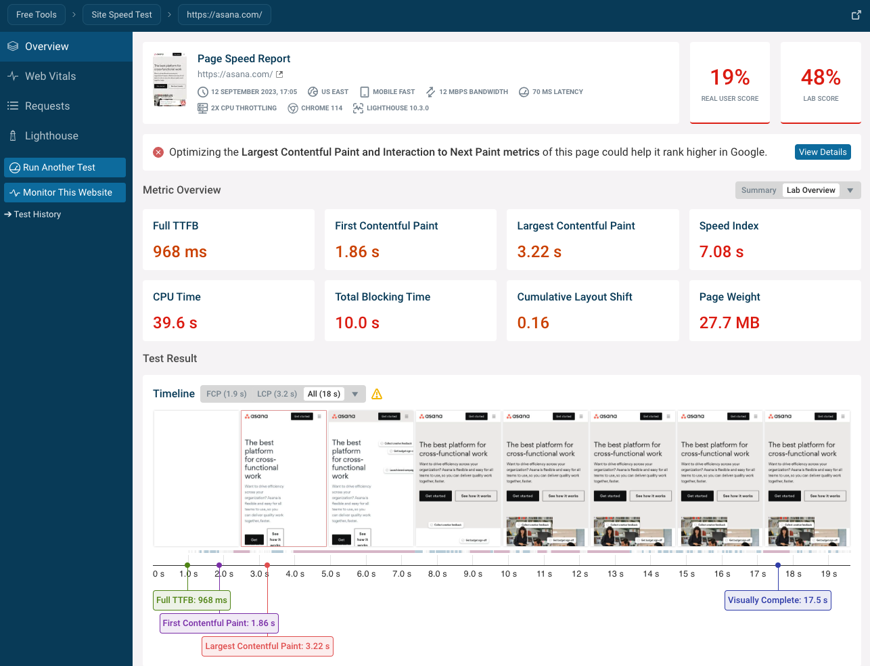Click the Lighthouse tower icon
This screenshot has height=666, width=870.
(x=13, y=135)
